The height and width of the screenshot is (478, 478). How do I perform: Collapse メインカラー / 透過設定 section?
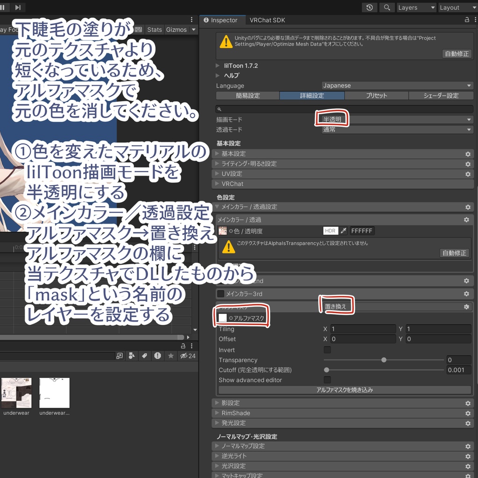tap(342, 207)
